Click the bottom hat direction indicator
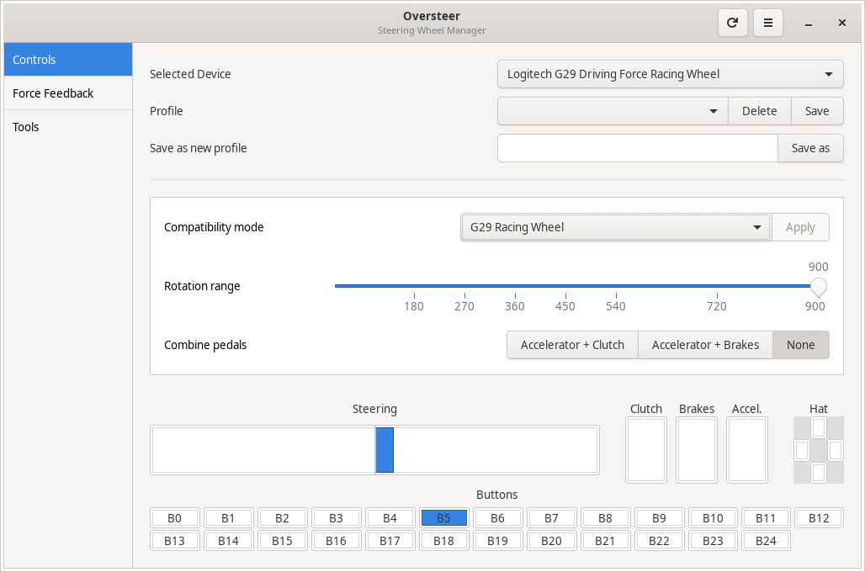The width and height of the screenshot is (865, 572). (819, 473)
